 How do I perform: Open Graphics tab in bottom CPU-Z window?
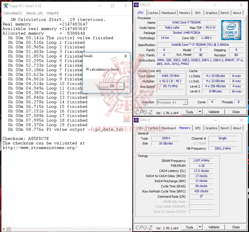coord(211,128)
